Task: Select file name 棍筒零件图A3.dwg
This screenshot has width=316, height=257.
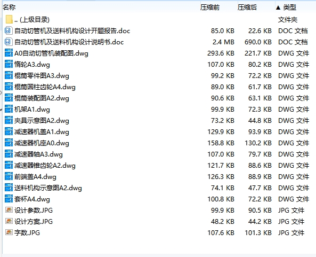Action: click(x=42, y=76)
